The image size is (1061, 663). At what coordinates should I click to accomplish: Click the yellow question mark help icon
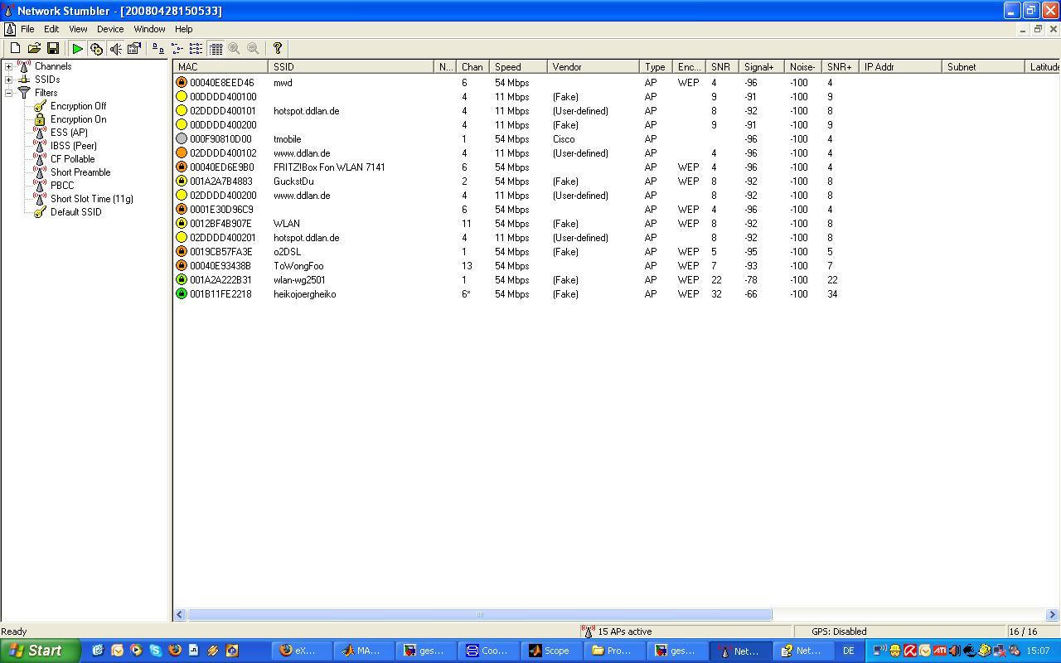(278, 49)
